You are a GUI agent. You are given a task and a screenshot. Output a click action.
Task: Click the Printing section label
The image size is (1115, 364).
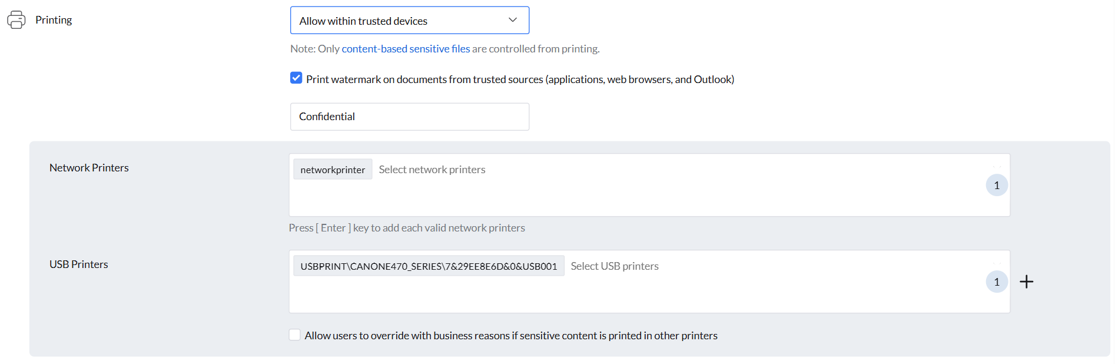[x=54, y=20]
